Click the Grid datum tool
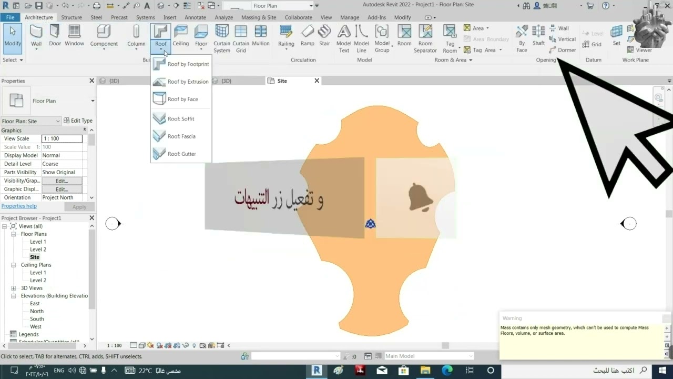Viewport: 673px width, 379px height. [x=592, y=44]
